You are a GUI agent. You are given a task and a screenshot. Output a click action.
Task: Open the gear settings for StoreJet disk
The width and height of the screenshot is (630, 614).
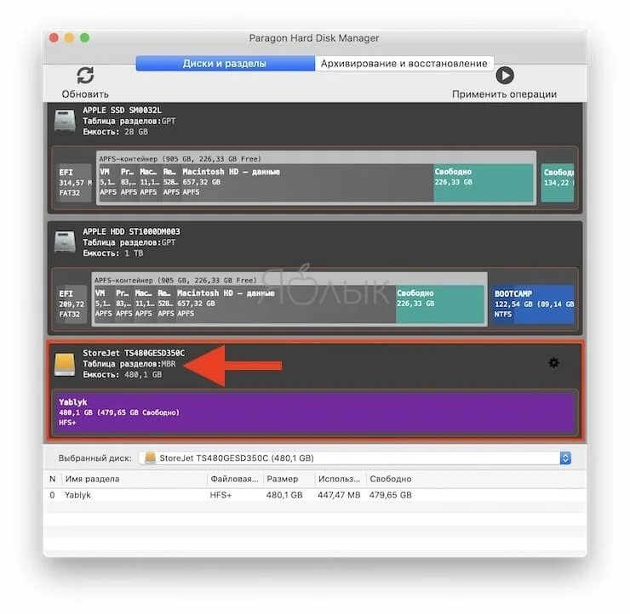[553, 363]
